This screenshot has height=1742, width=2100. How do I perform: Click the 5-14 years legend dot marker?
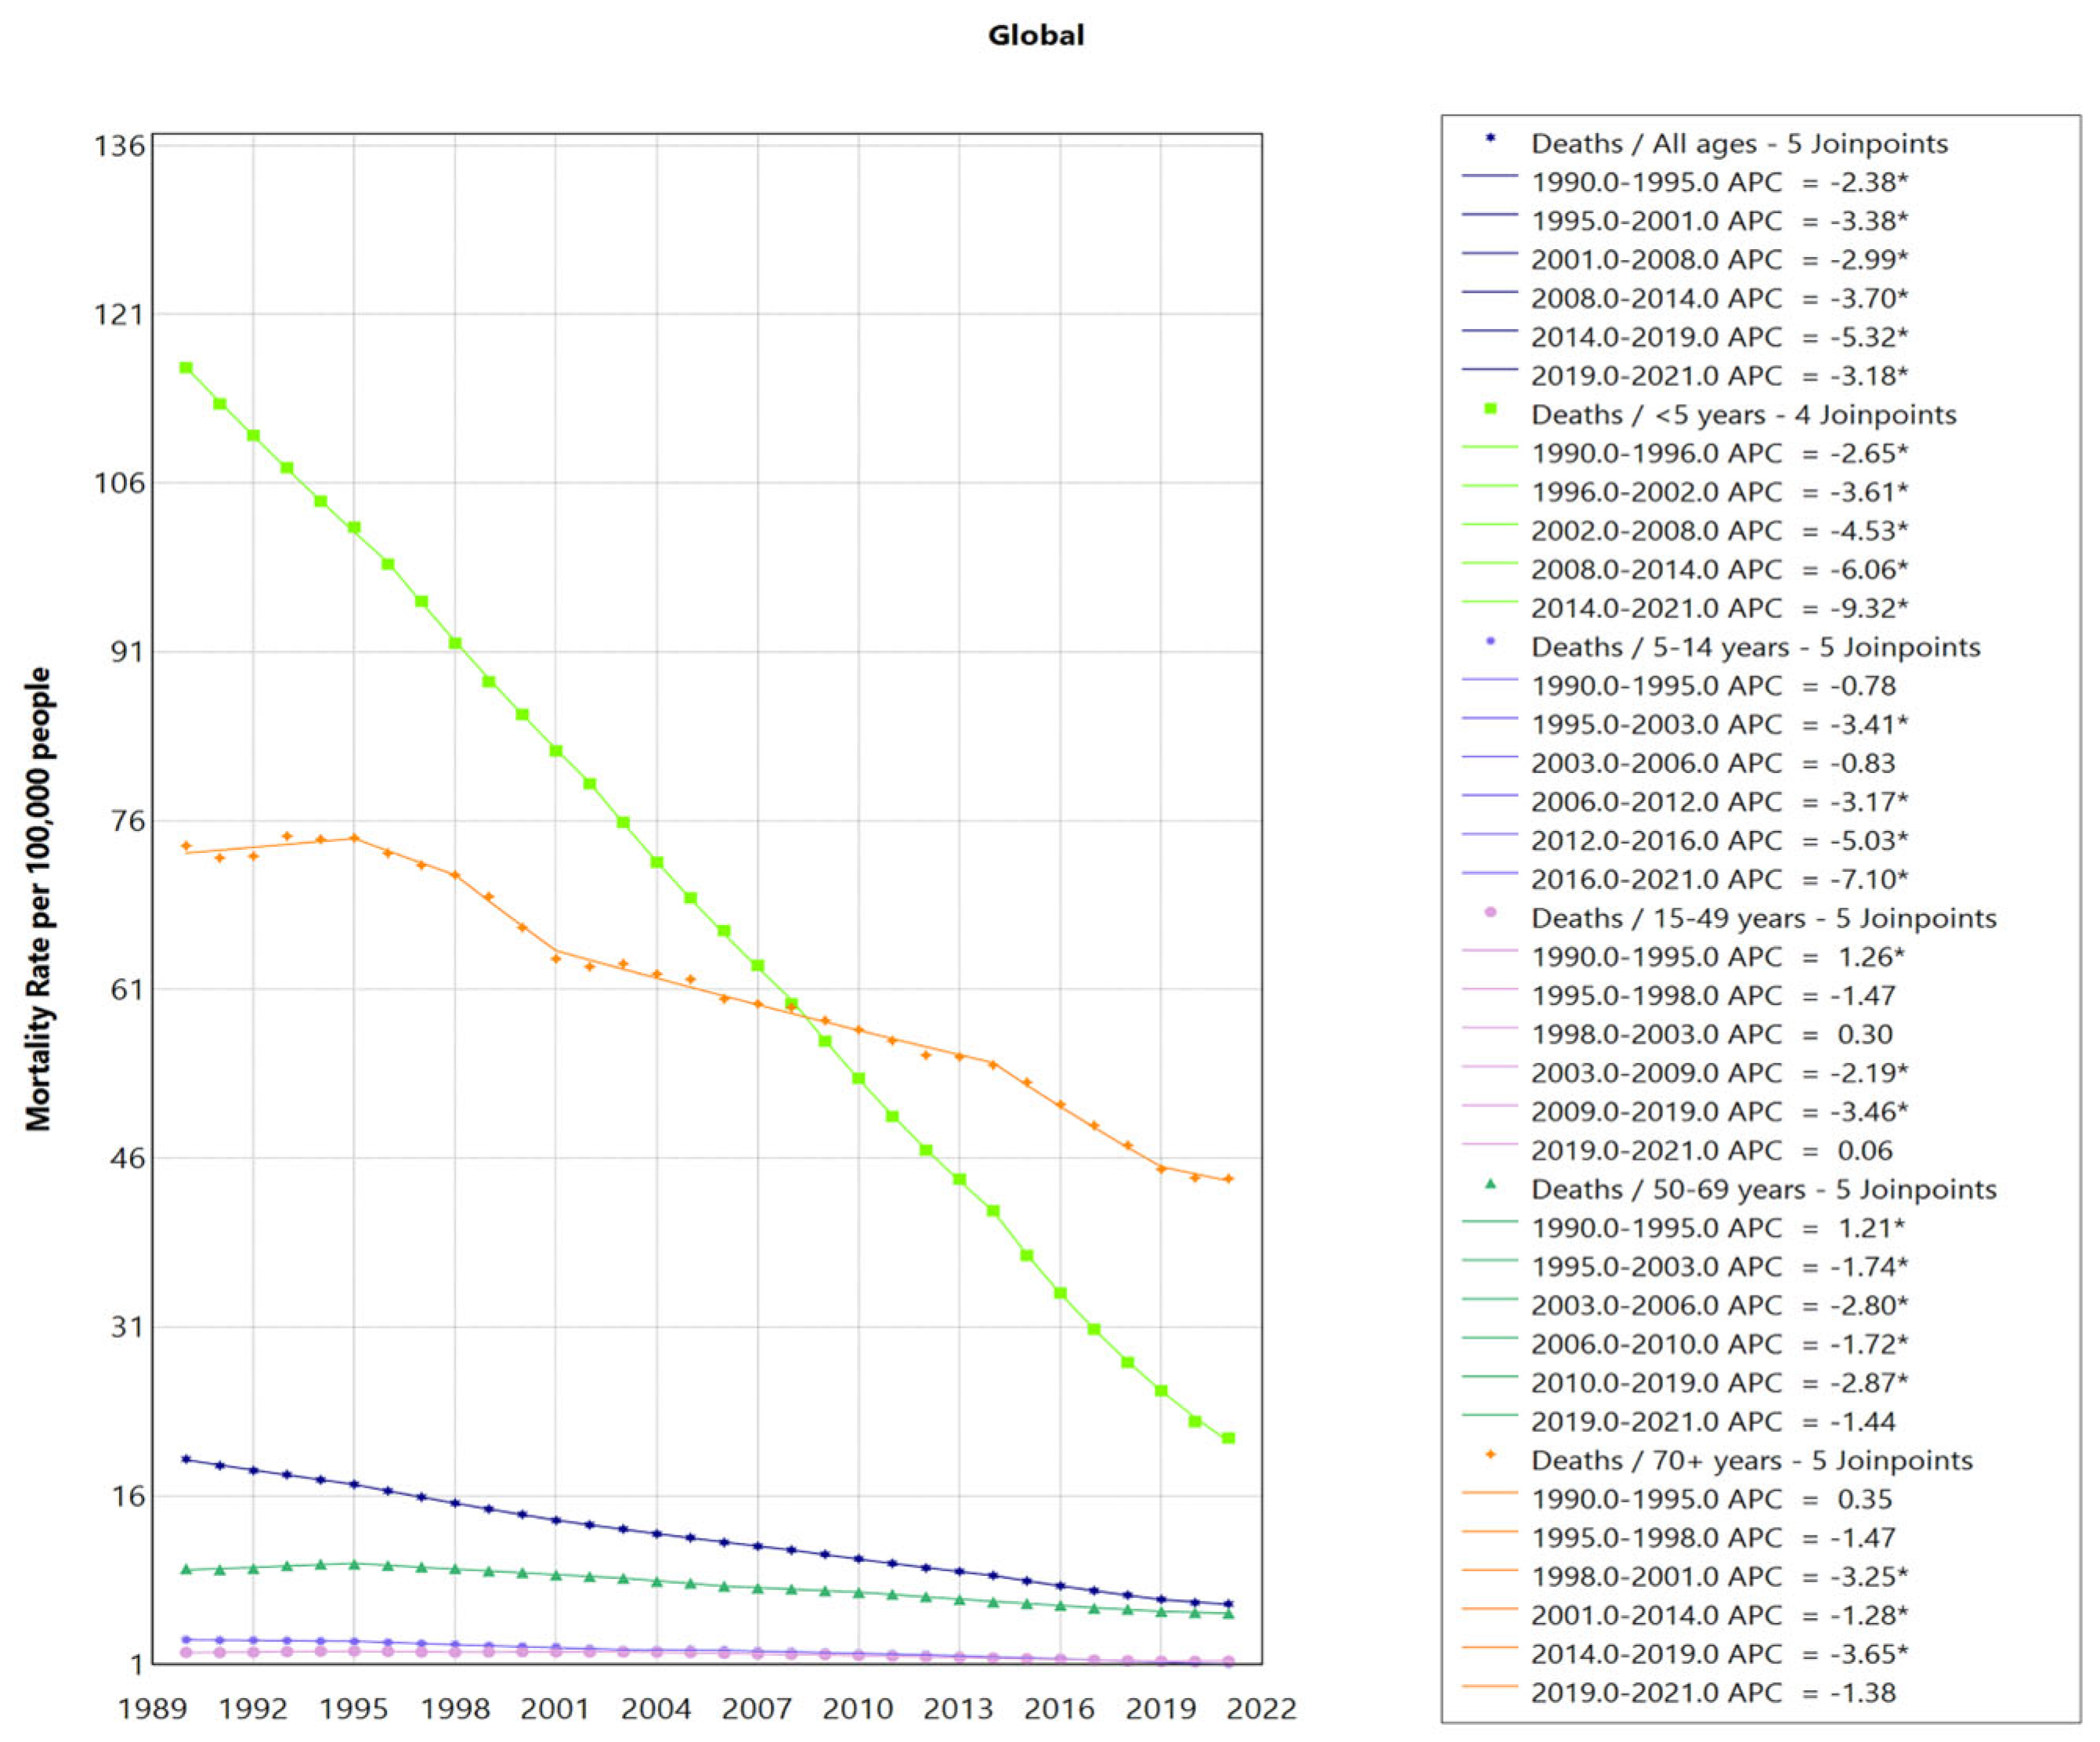pos(1490,641)
